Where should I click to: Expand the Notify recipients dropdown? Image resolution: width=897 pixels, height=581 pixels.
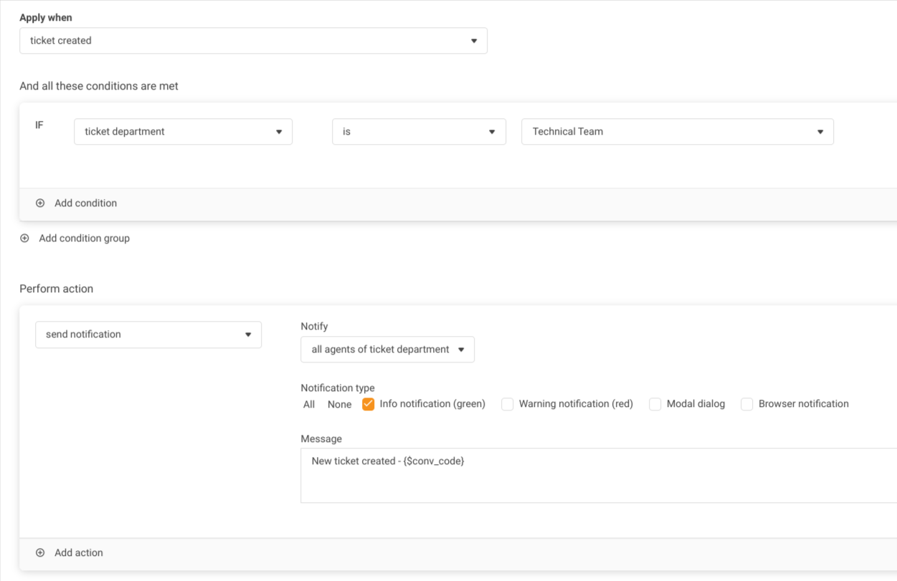point(387,350)
